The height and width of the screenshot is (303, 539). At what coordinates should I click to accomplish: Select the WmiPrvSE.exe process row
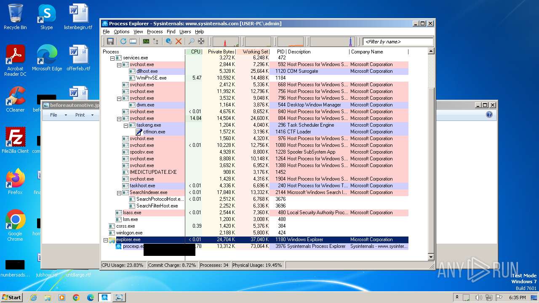coord(255,78)
